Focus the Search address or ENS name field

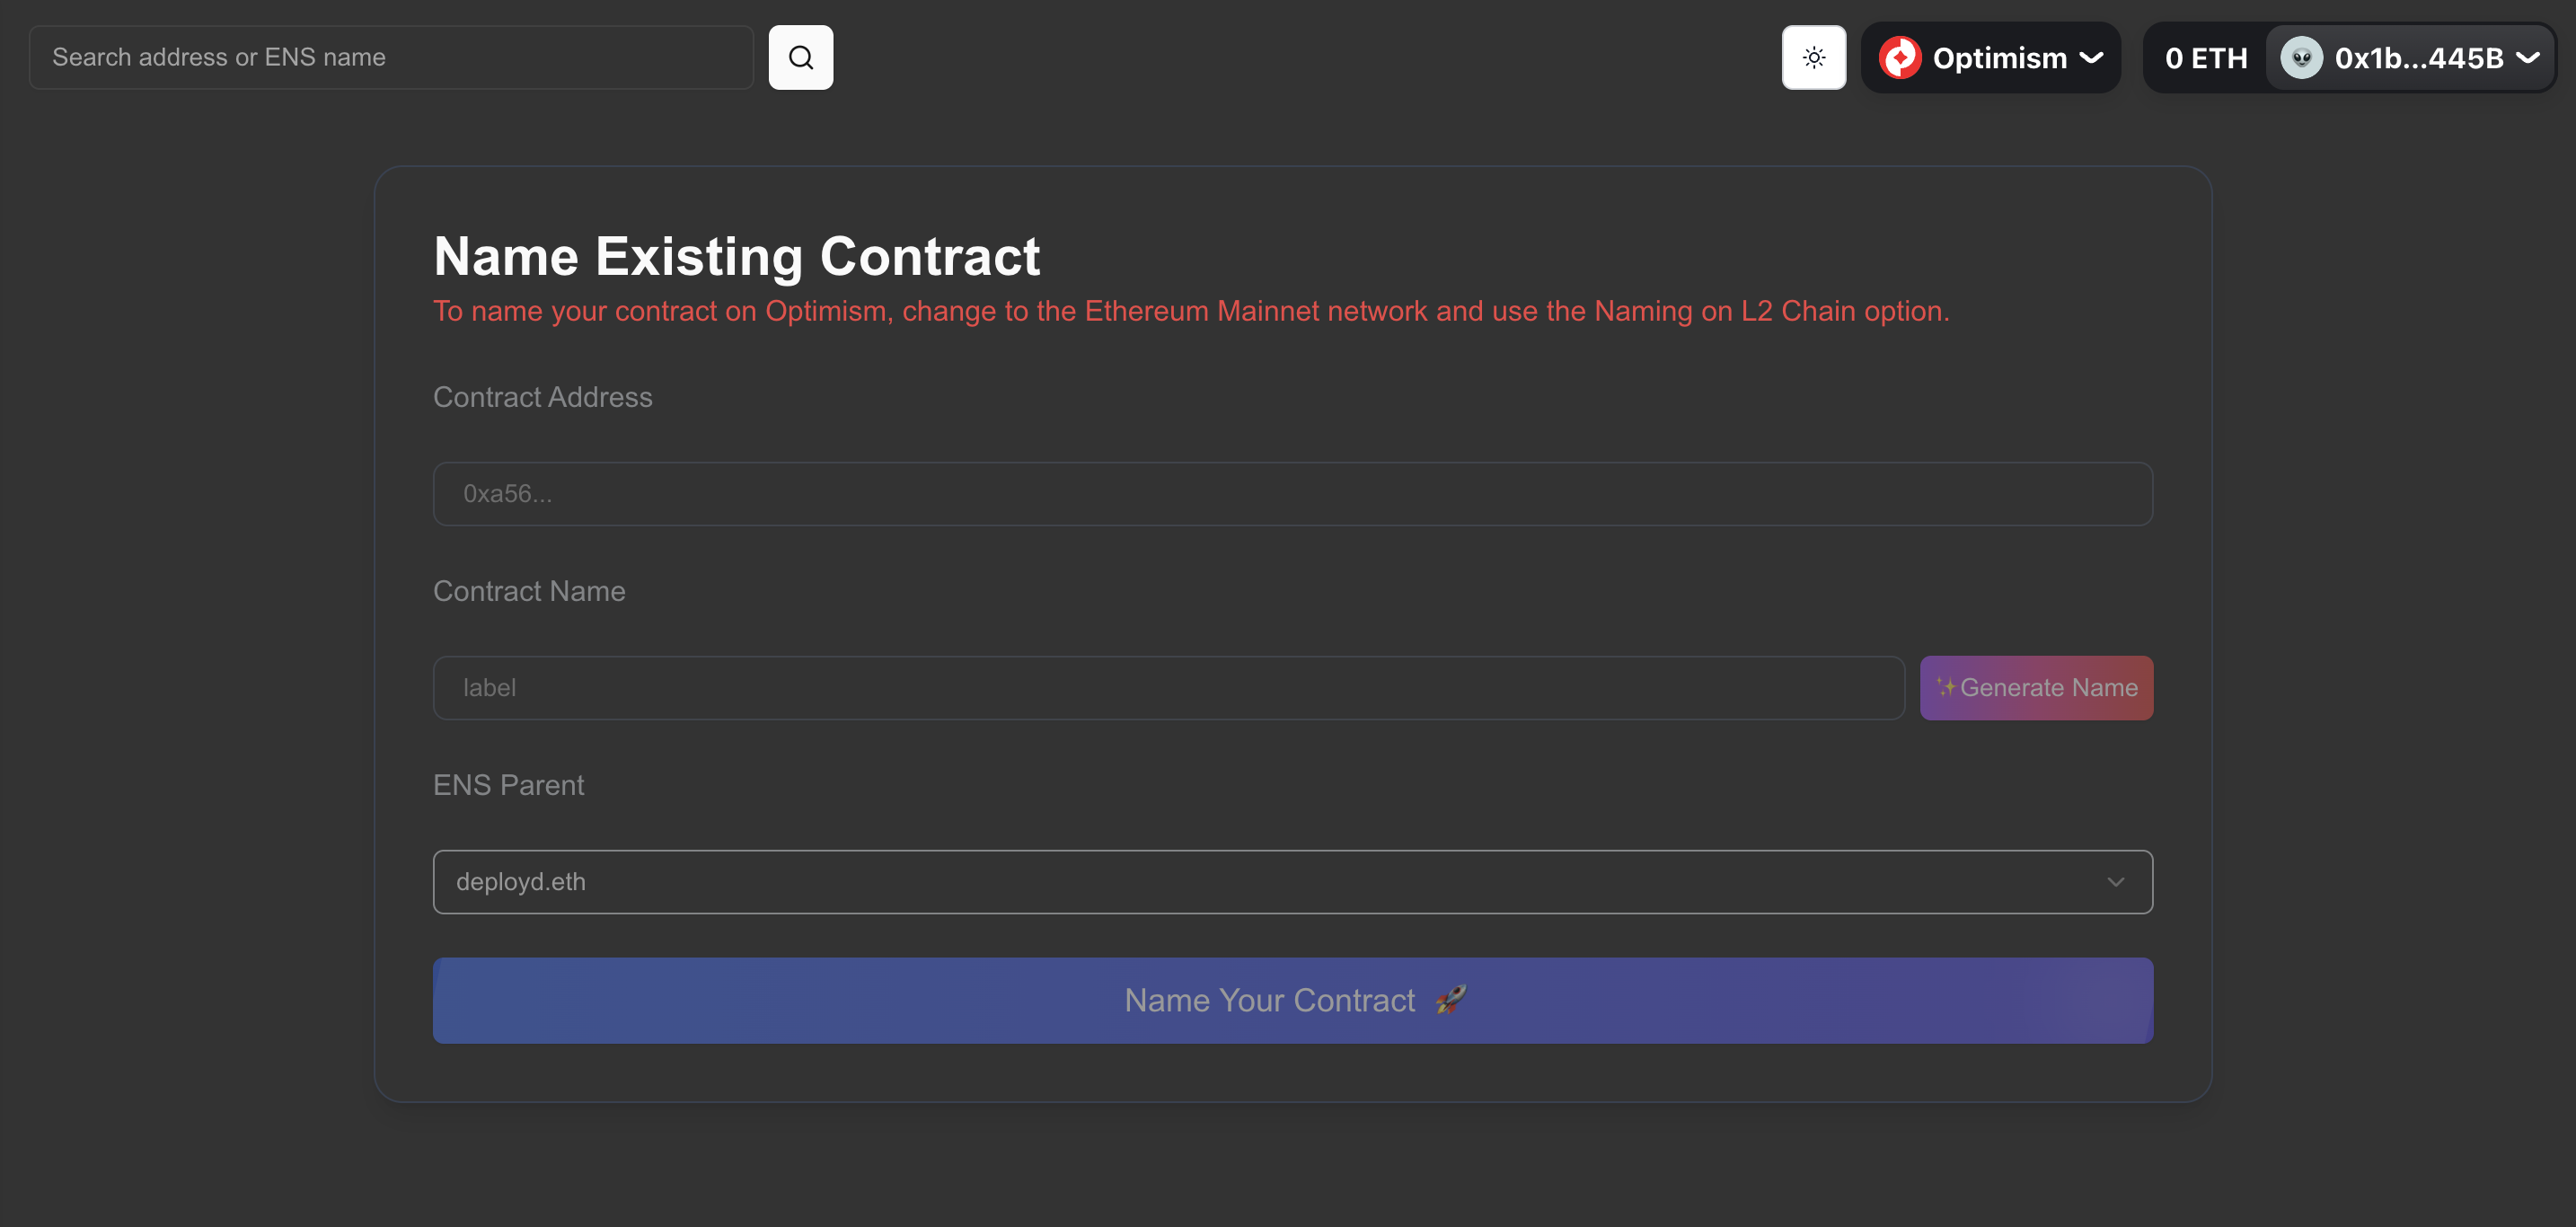(x=391, y=57)
